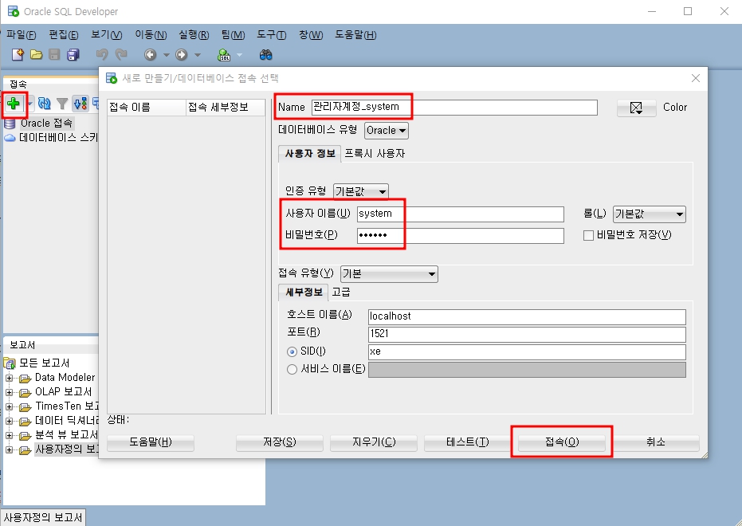Click the Open folder toolbar icon
The height and width of the screenshot is (526, 742).
[x=36, y=55]
